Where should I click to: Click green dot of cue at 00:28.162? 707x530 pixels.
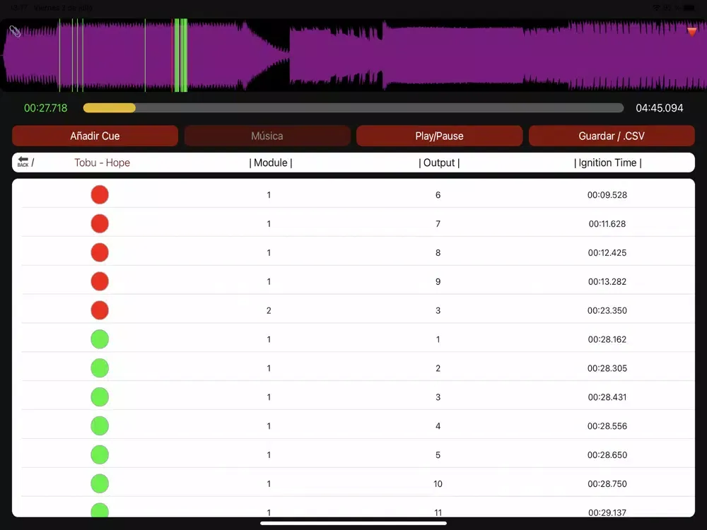[x=100, y=339]
